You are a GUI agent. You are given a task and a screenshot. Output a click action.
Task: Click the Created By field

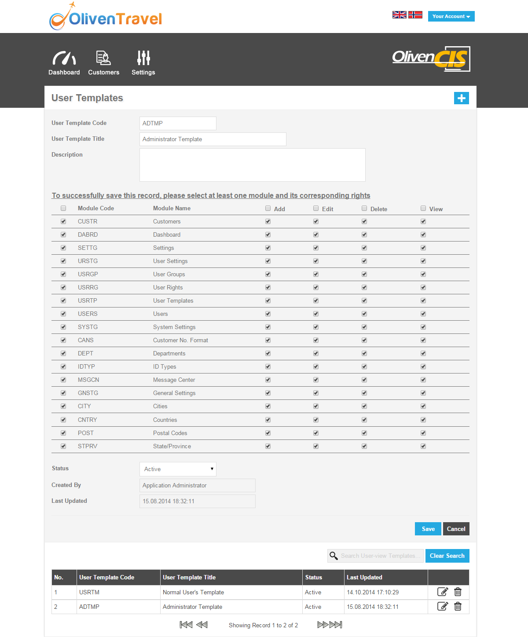[198, 485]
